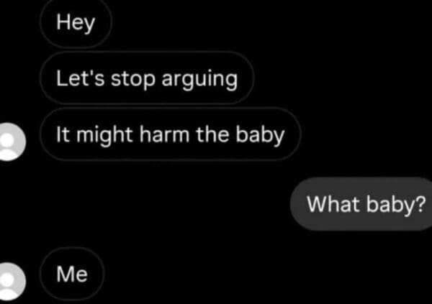Select the word "Let's" in the chat
Image resolution: width=432 pixels, height=304 pixels.
pos(80,78)
